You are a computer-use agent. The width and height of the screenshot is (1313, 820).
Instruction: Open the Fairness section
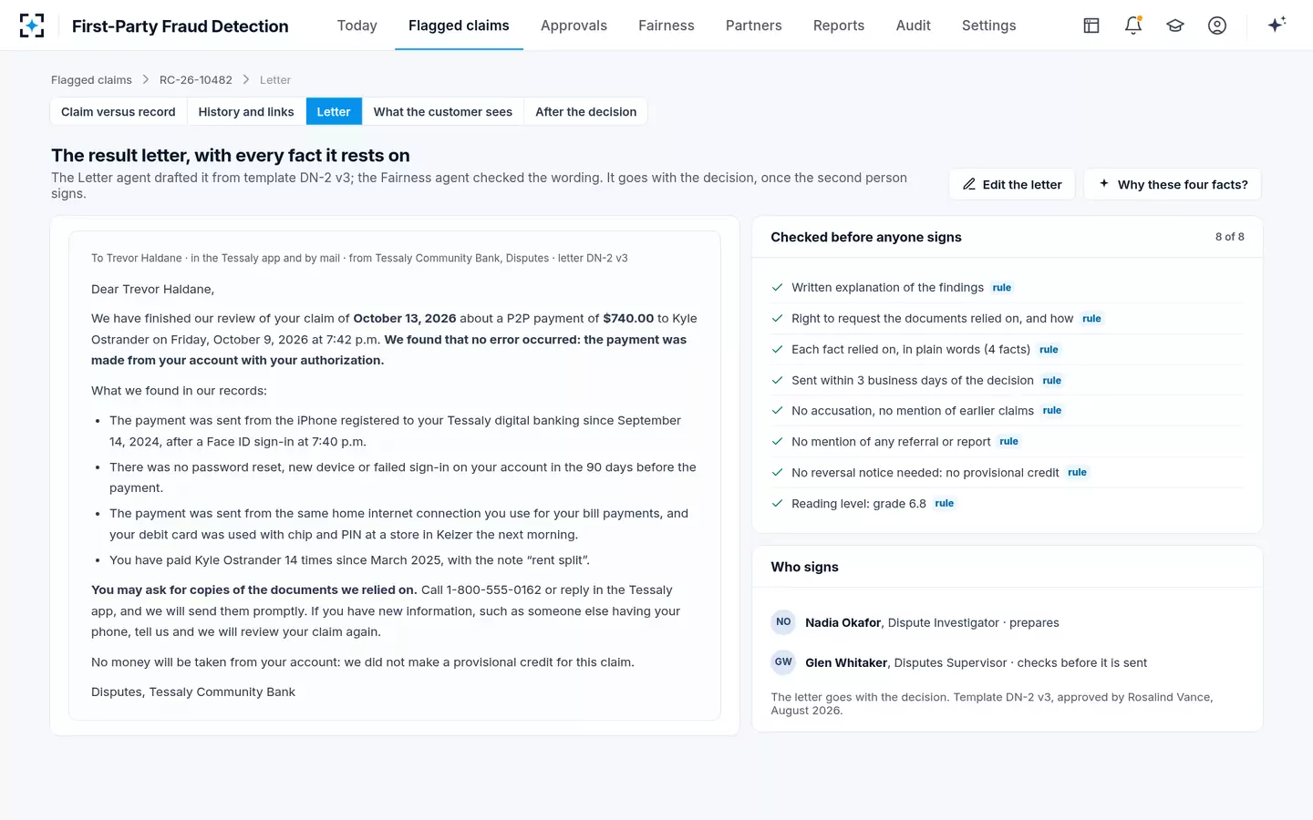667,26
